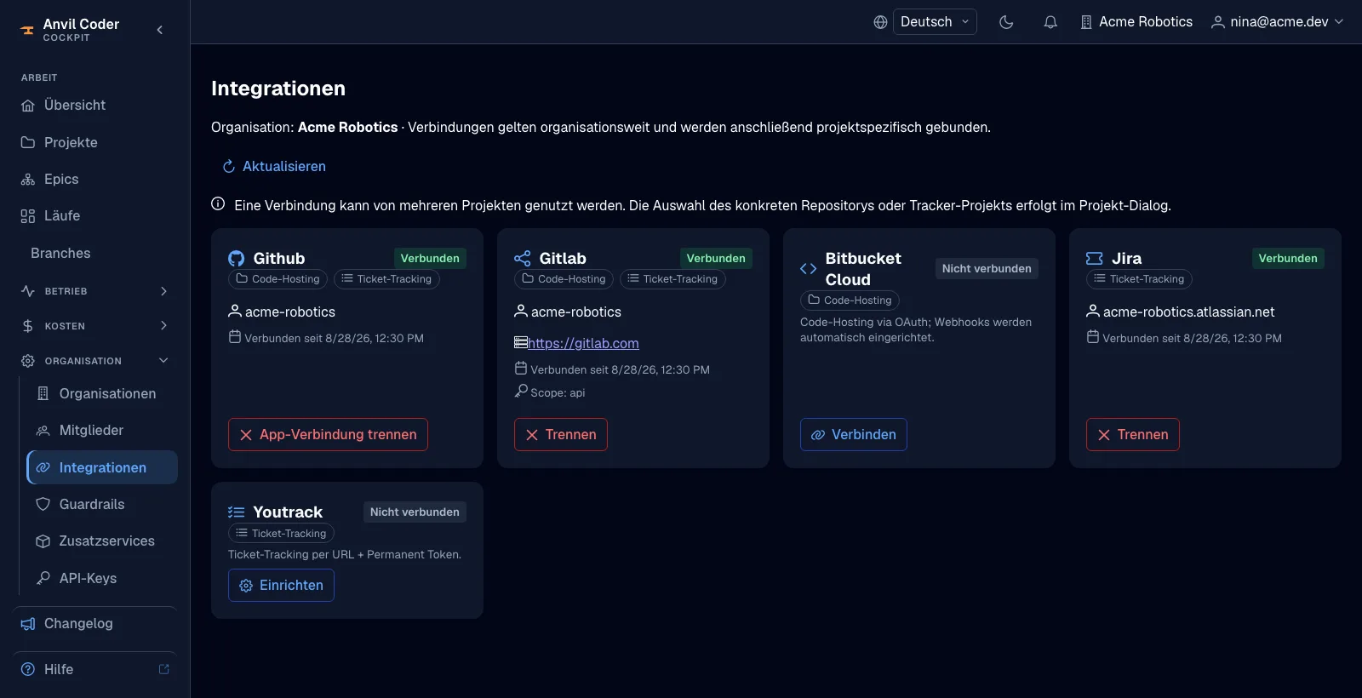Viewport: 1362px width, 698px height.
Task: Click the Bitbucket Cloud code icon
Action: click(809, 269)
